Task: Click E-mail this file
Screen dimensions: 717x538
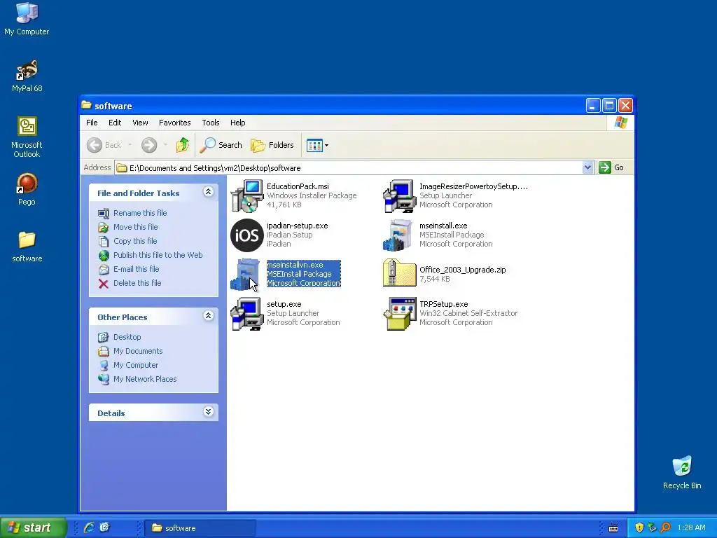Action: [x=137, y=269]
